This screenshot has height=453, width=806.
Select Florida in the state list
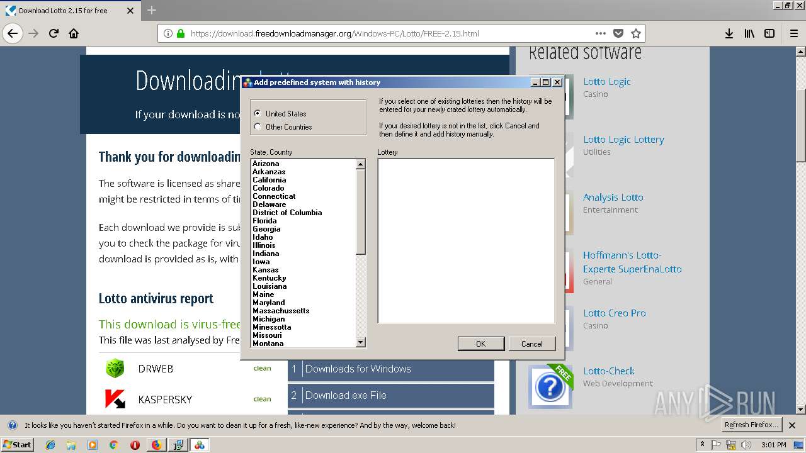tap(264, 221)
